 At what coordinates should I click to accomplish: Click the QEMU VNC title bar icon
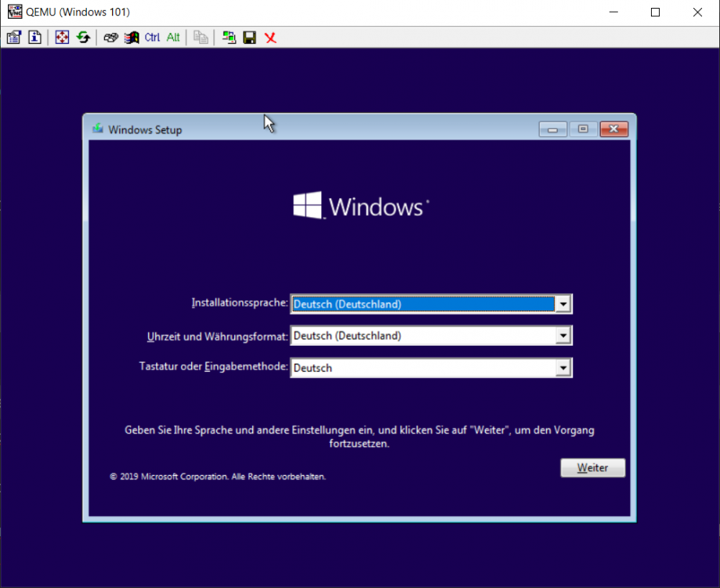pos(15,12)
